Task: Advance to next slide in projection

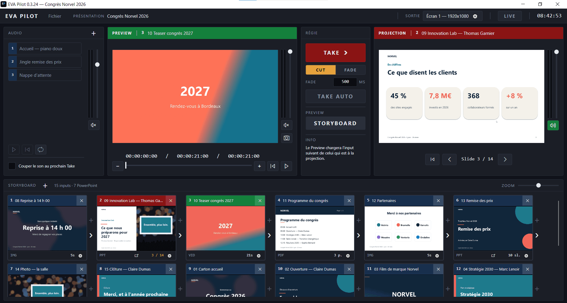Action: 505,159
